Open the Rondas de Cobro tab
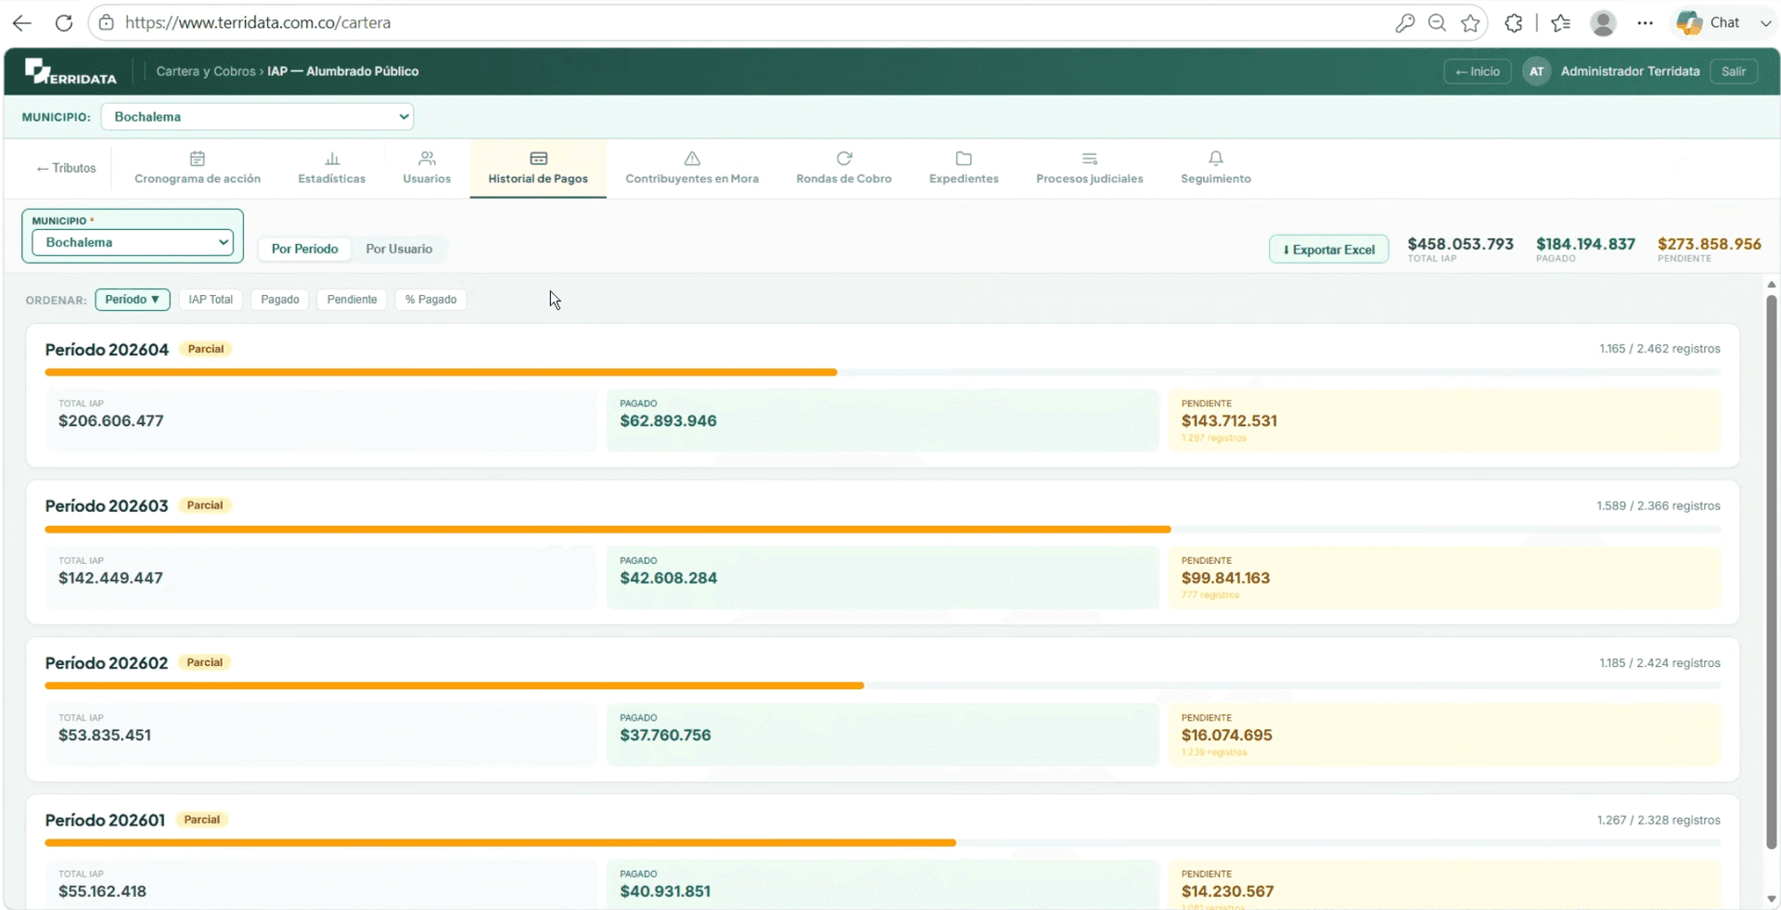Viewport: 1781px width, 910px height. coord(844,168)
